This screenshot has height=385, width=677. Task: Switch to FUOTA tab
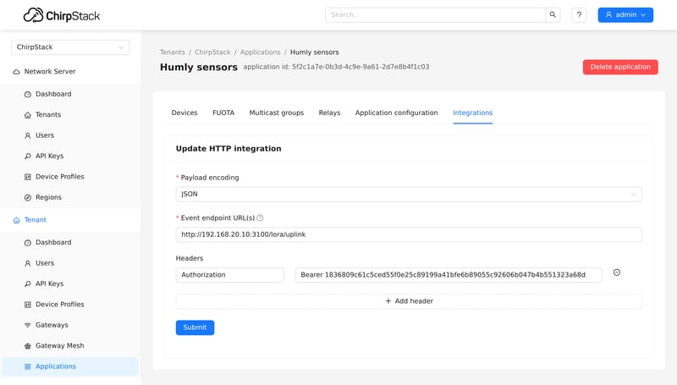pyautogui.click(x=223, y=113)
